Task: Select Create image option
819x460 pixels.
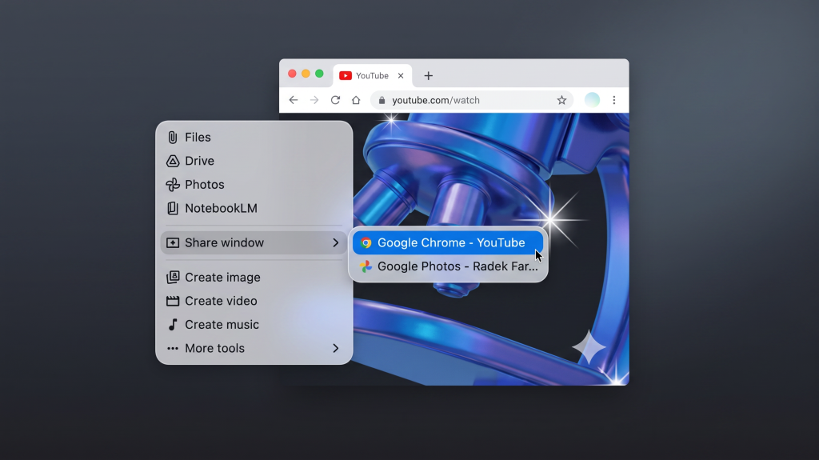Action: click(x=222, y=278)
